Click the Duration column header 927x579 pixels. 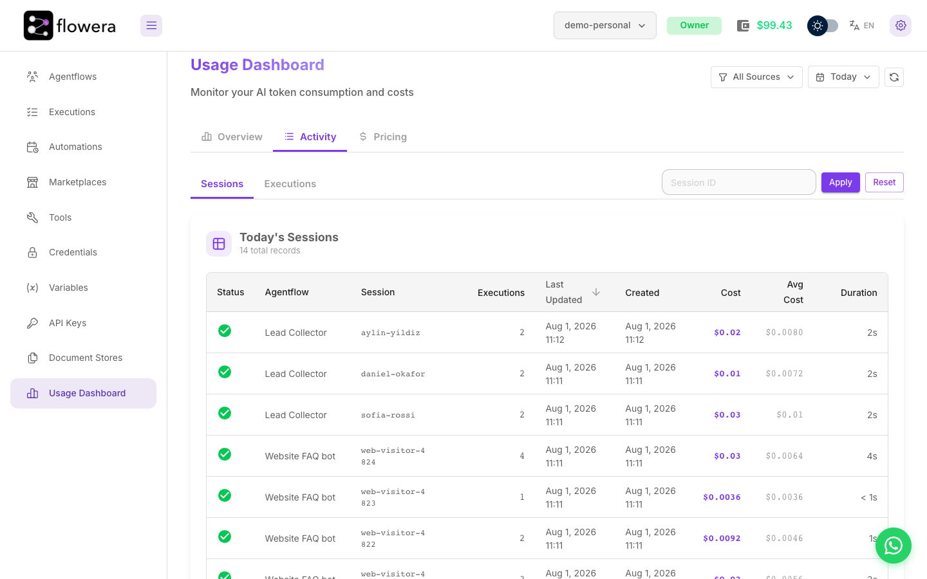pos(859,293)
